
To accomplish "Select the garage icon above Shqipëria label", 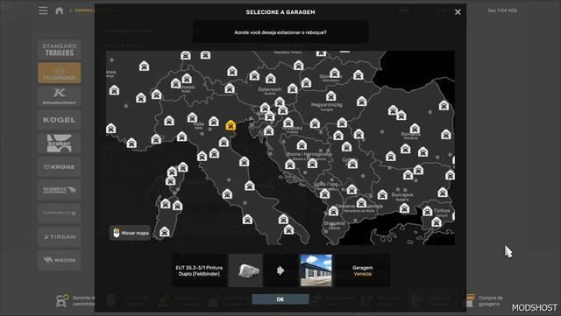I will click(x=333, y=211).
